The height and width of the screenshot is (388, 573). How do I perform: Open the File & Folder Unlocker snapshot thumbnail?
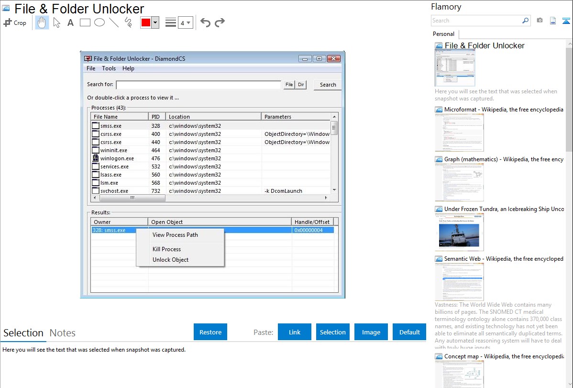pos(455,68)
